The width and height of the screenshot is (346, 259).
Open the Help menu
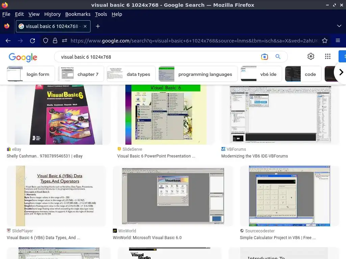point(117,14)
